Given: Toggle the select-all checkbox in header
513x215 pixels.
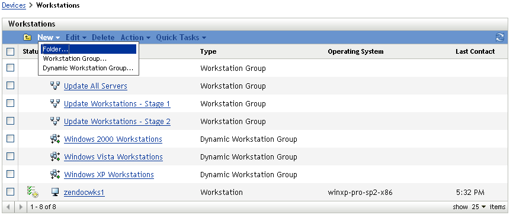Looking at the screenshot, I should 11,51.
